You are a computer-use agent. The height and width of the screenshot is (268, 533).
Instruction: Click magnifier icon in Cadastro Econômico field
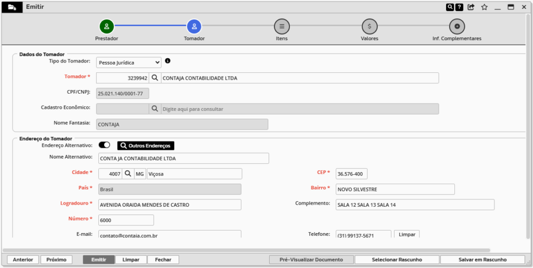[155, 109]
